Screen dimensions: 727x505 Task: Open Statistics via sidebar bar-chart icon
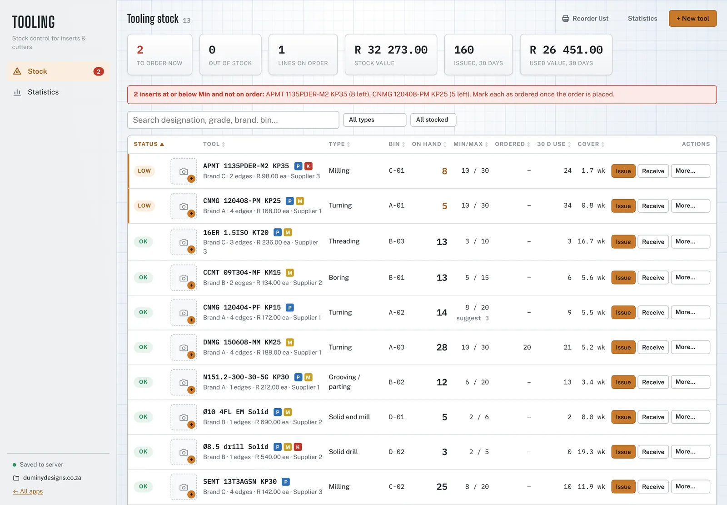click(x=17, y=92)
